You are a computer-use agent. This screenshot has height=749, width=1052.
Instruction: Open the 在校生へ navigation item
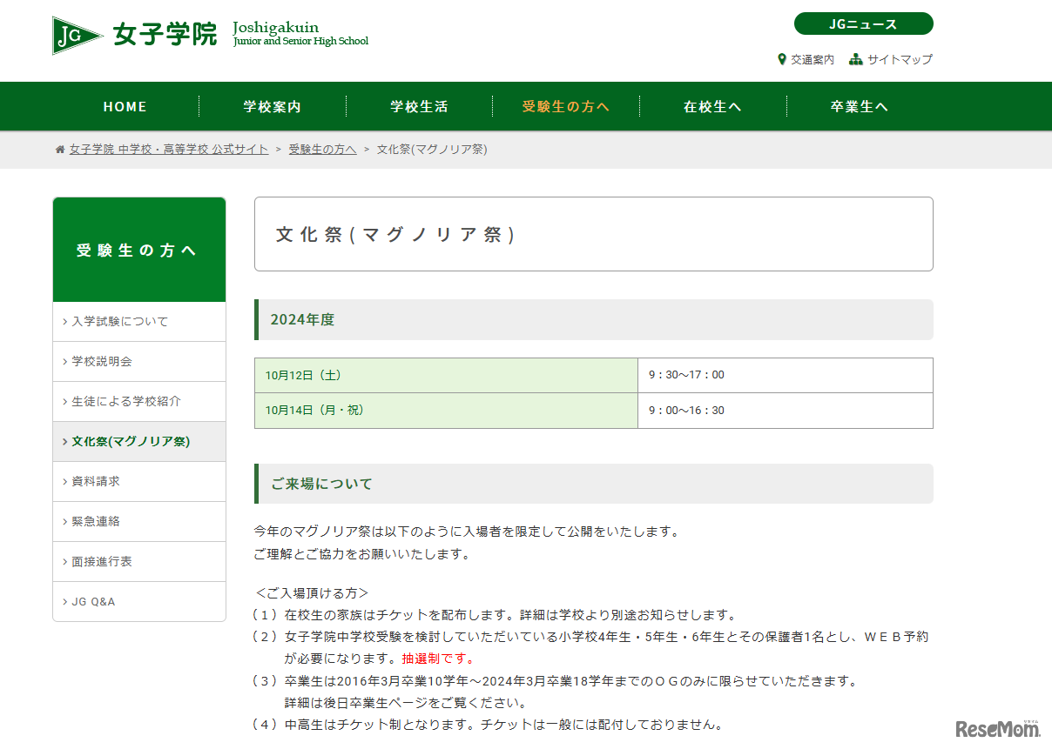[712, 107]
